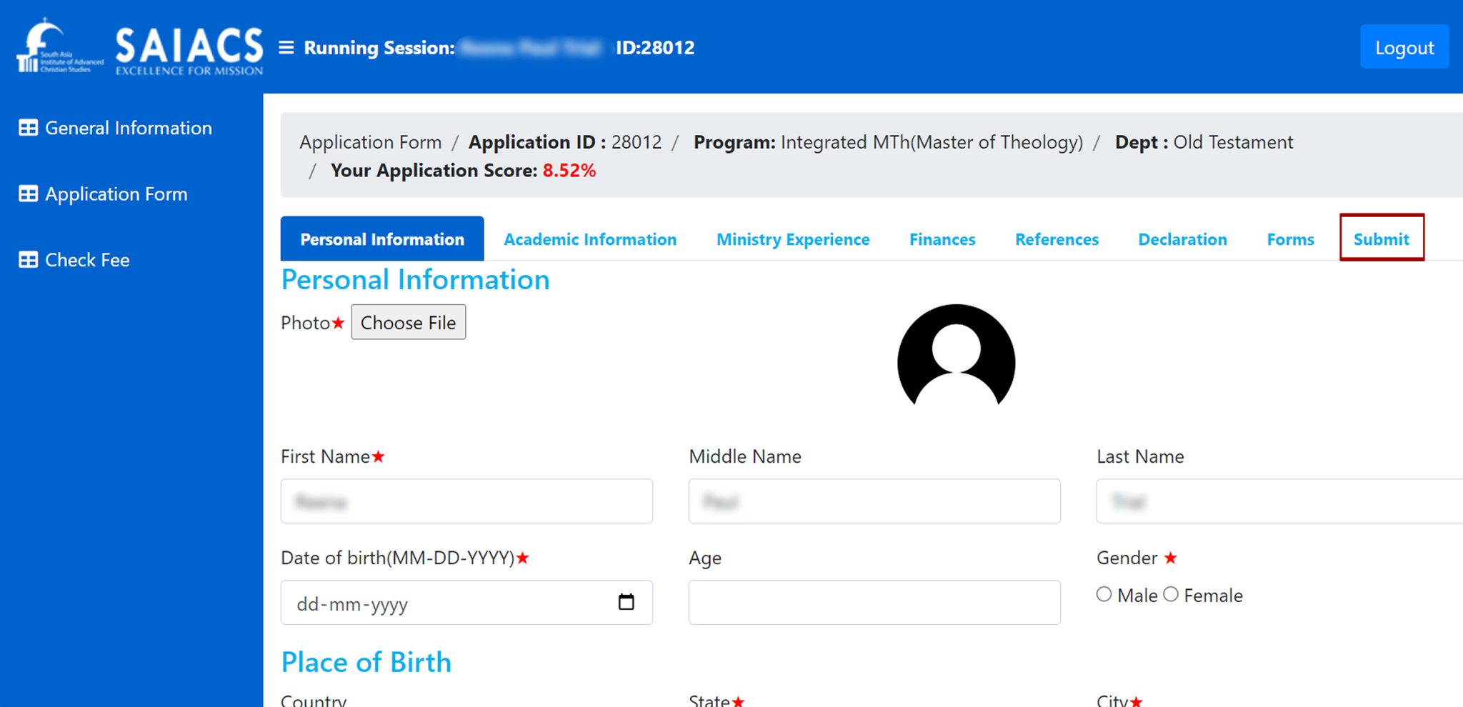The image size is (1463, 707).
Task: Open the date picker calendar icon
Action: [627, 603]
